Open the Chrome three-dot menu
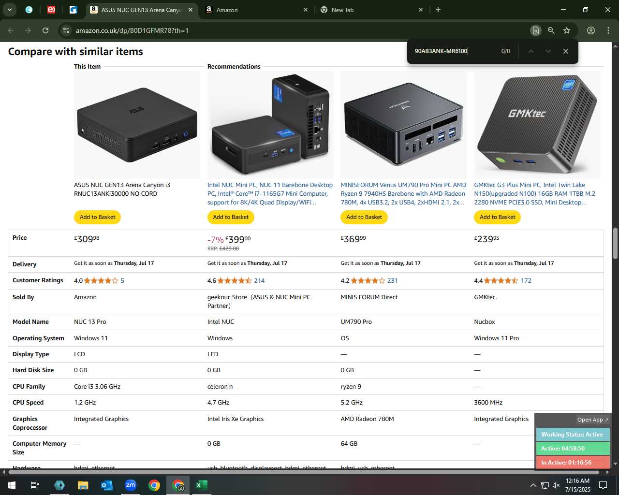Image resolution: width=619 pixels, height=495 pixels. tap(608, 30)
